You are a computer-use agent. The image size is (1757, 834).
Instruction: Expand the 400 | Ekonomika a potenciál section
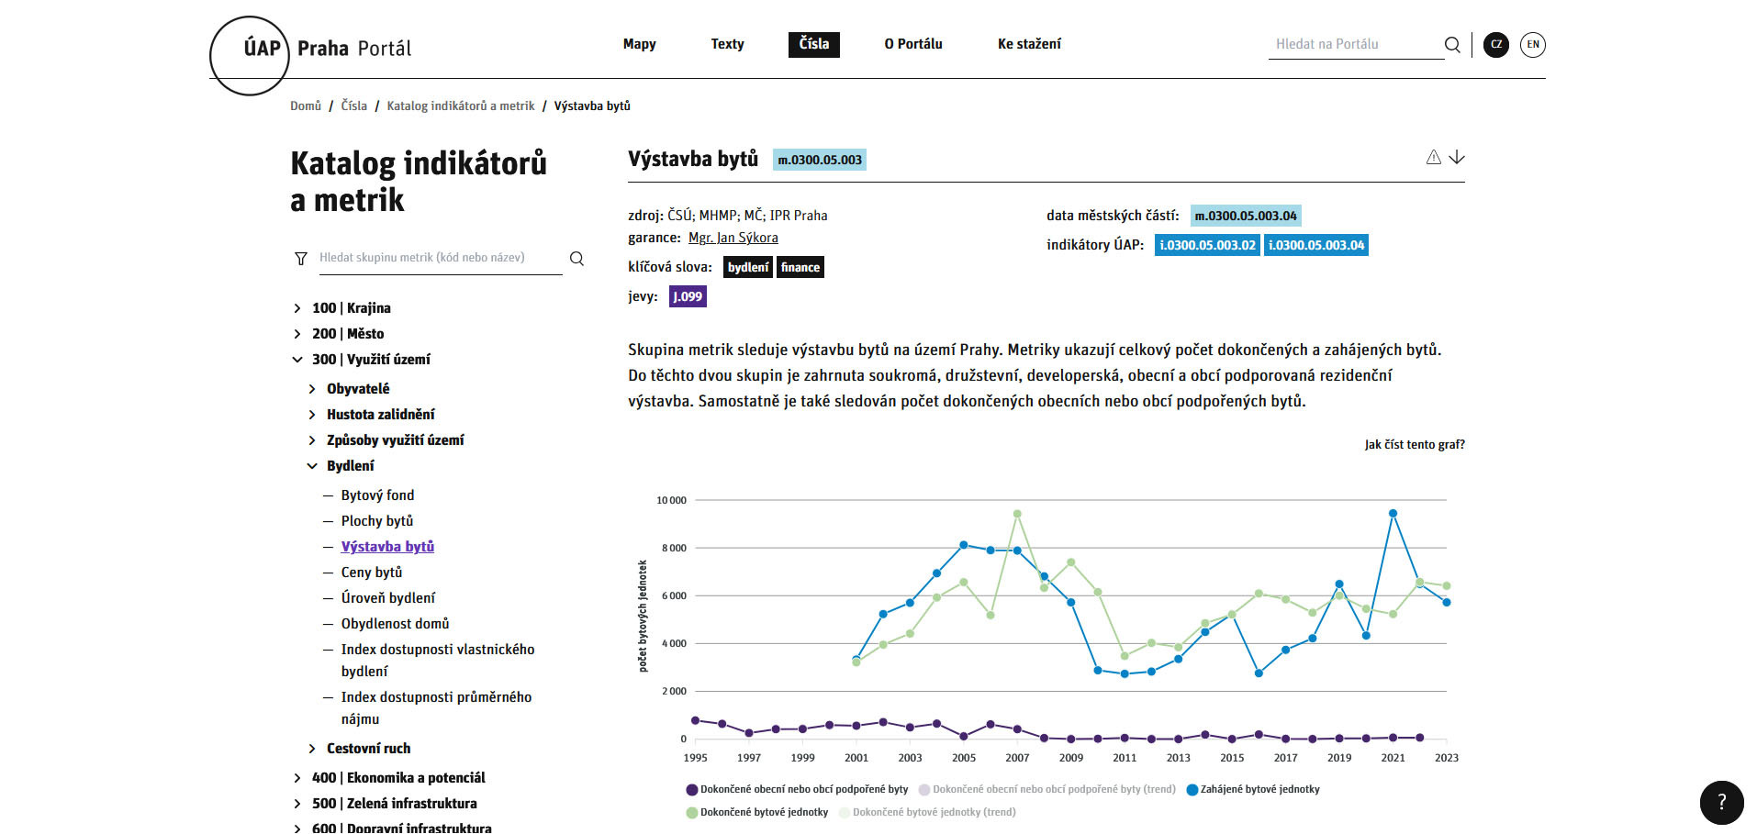point(297,778)
